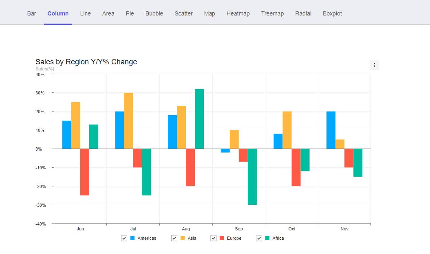Select the Scatter tab
The height and width of the screenshot is (254, 430).
pos(183,13)
